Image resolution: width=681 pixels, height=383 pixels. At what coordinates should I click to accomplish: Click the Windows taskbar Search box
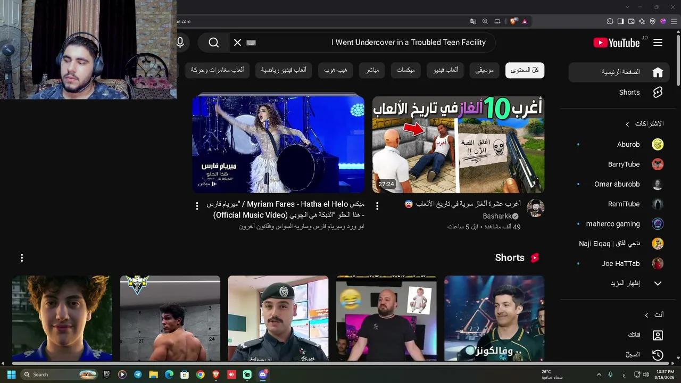point(60,374)
